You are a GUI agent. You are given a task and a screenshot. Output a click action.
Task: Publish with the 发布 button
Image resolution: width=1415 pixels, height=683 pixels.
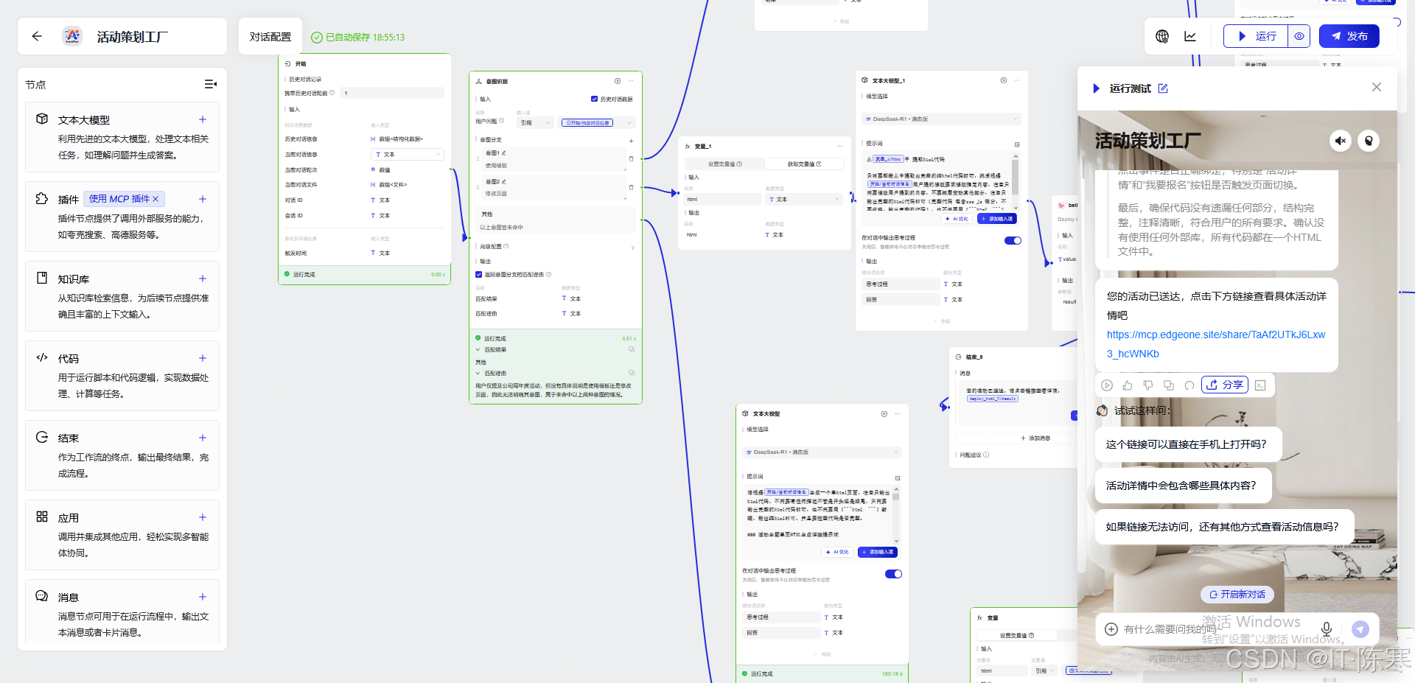pos(1349,36)
